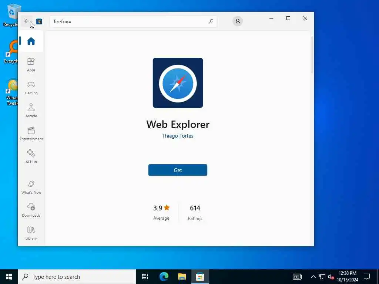The image size is (379, 284).
Task: Open the Apps section in the sidebar
Action: coord(31,65)
